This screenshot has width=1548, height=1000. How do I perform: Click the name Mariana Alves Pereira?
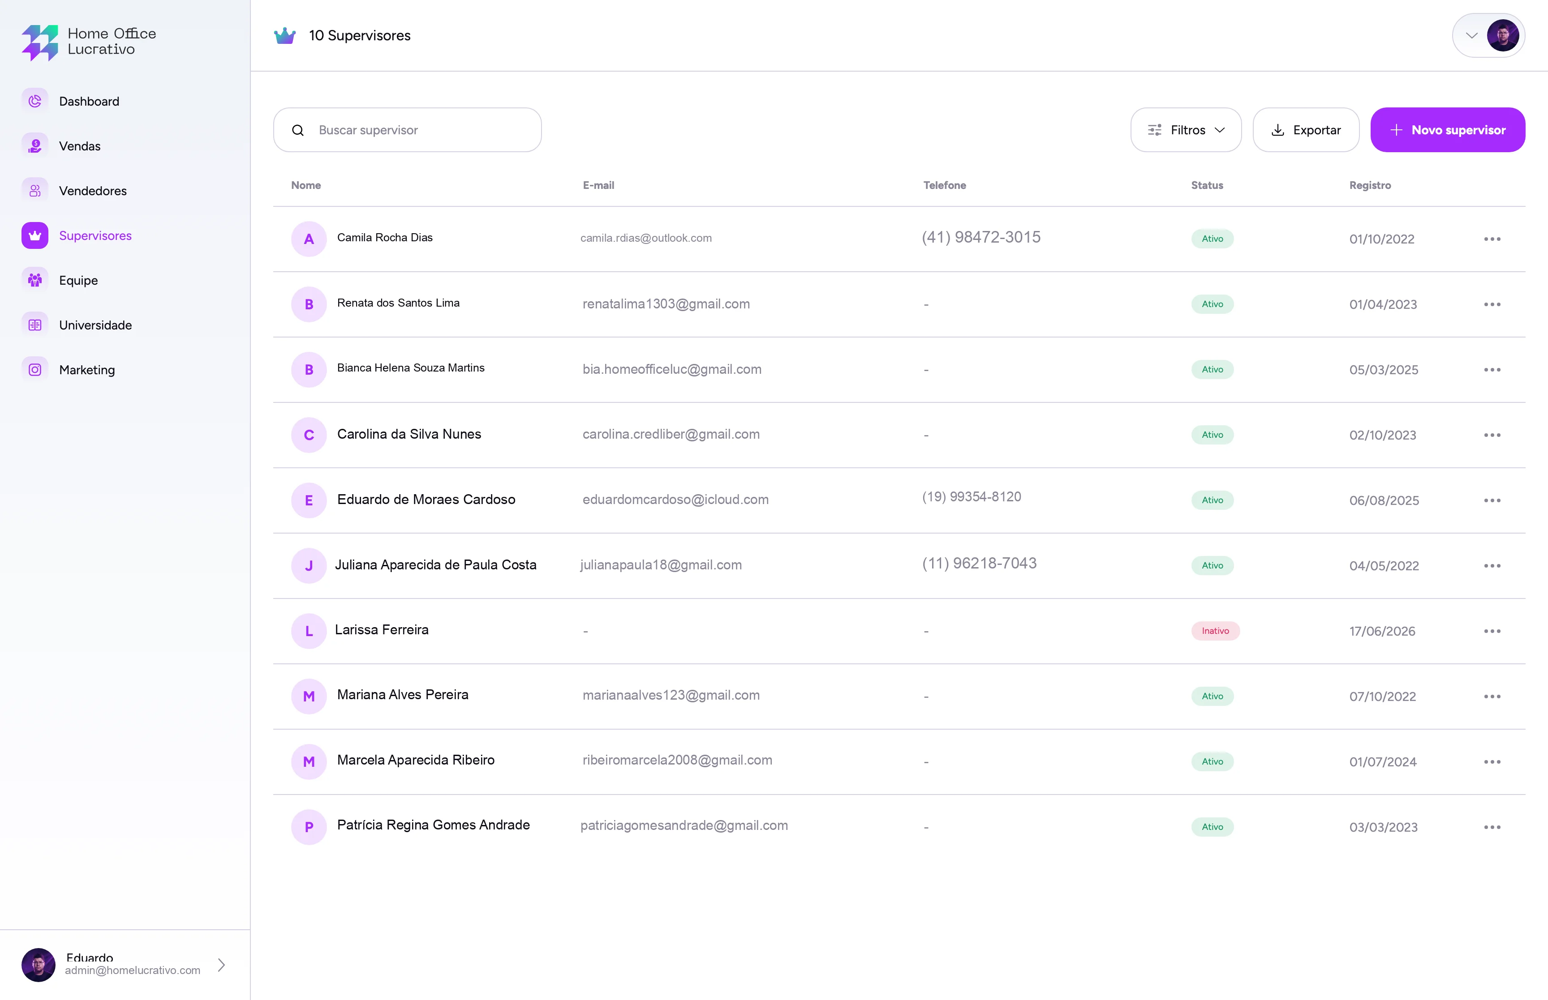(403, 695)
